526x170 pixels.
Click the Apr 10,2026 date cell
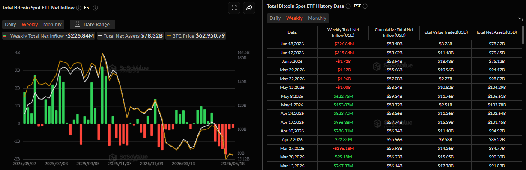click(292, 131)
